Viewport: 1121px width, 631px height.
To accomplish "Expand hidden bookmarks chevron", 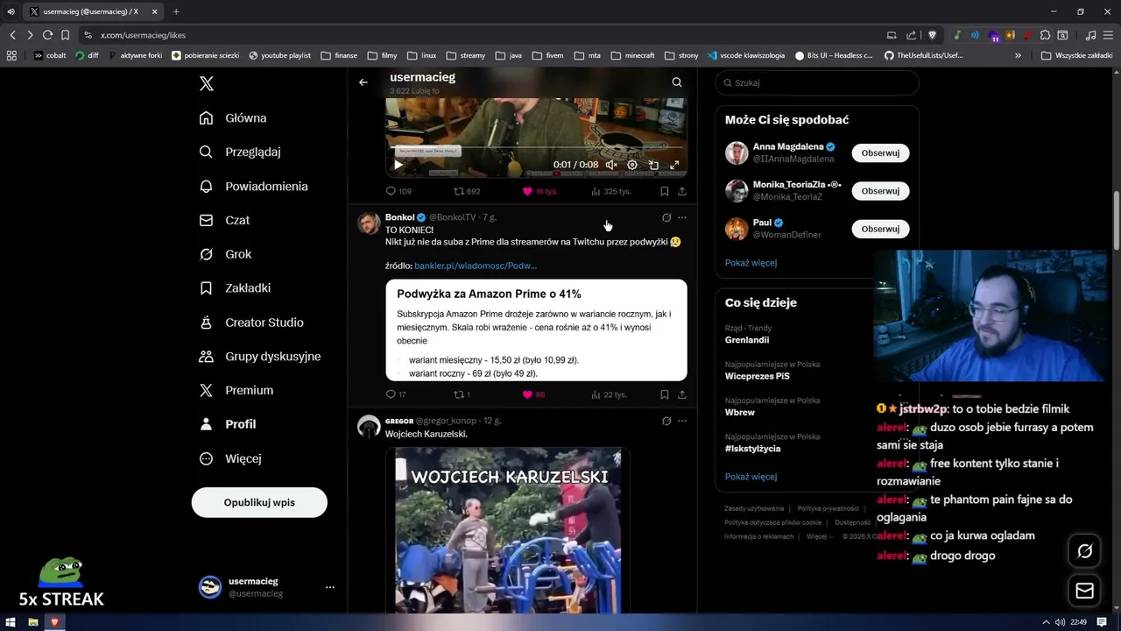I will (1018, 55).
